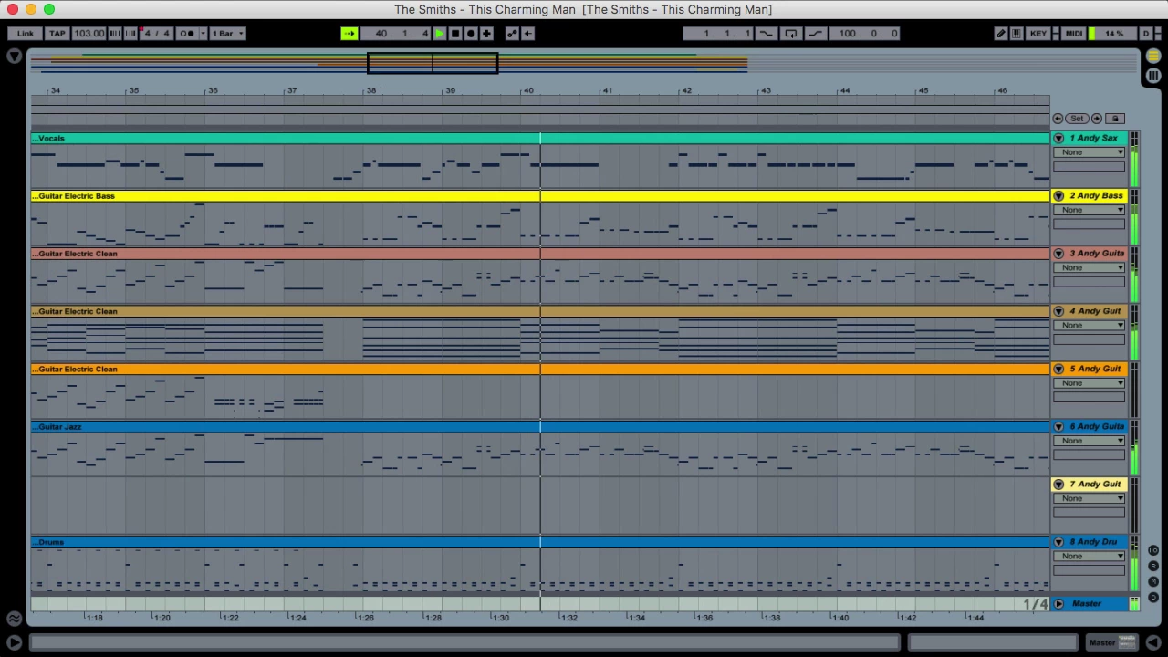Click the bottom-right Detail View triangle

coord(1153,642)
